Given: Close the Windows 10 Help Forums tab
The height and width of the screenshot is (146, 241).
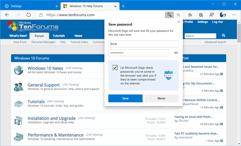Looking at the screenshot, I should click(x=115, y=6).
